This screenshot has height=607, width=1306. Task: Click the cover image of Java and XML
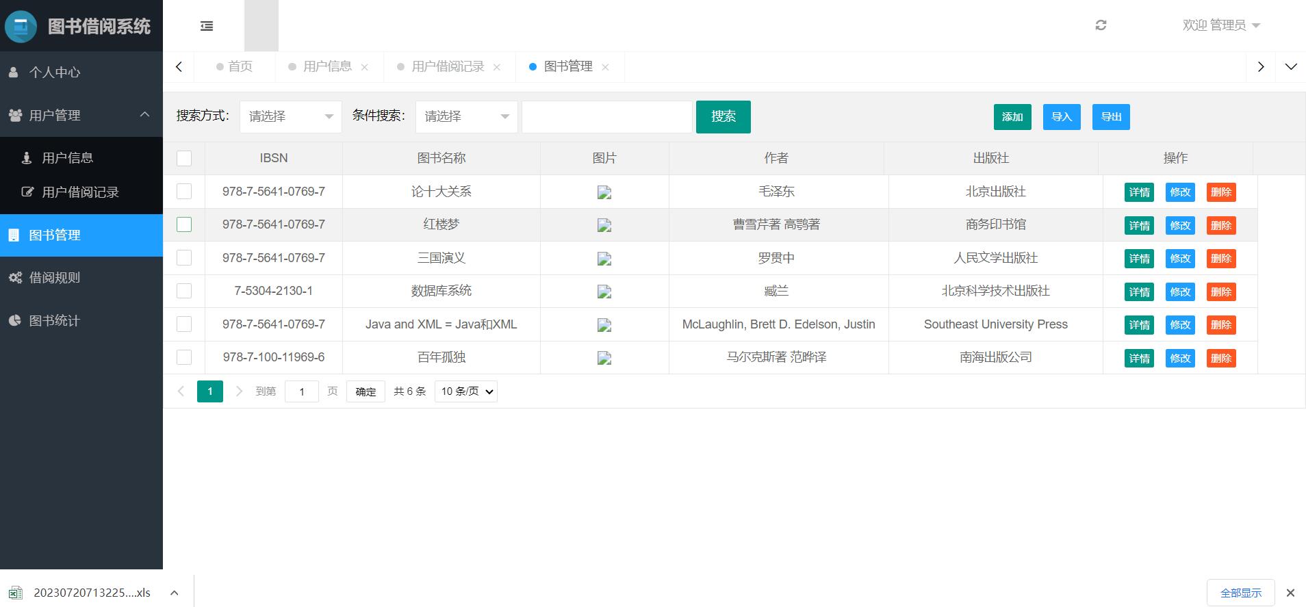pos(604,326)
